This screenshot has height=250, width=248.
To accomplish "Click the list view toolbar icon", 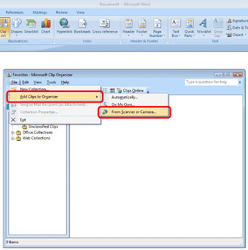I will [x=105, y=91].
